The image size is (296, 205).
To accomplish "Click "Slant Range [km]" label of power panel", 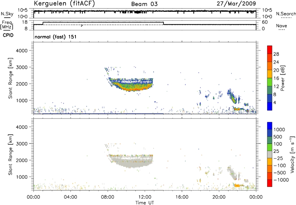I will pyautogui.click(x=10, y=78).
